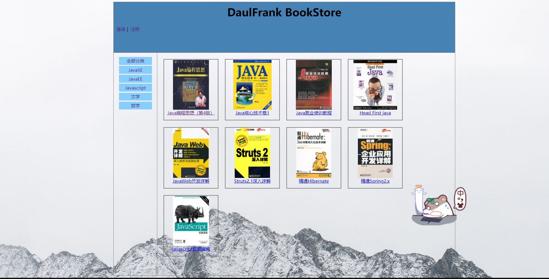Open the JavaWeb开发详解 title link
The image size is (549, 279).
click(x=191, y=181)
